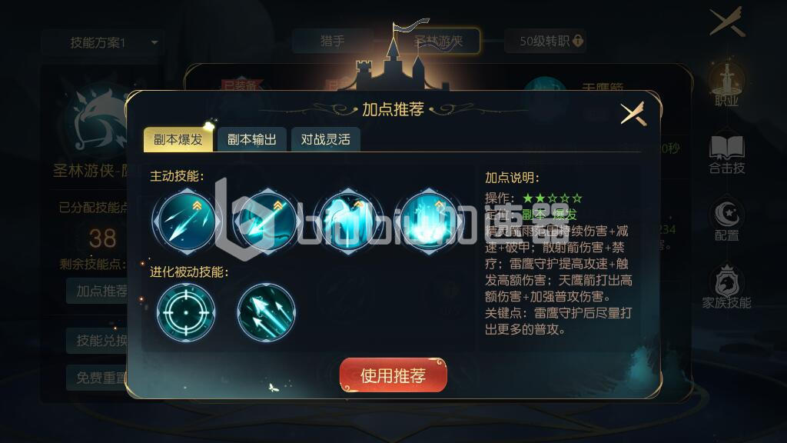This screenshot has width=787, height=443.
Task: Switch to the 副本输出 tab
Action: pyautogui.click(x=251, y=139)
